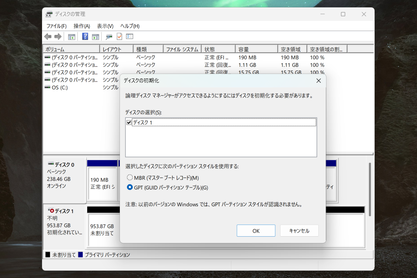
Task: Select the GPT partition style radio button
Action: click(x=130, y=187)
